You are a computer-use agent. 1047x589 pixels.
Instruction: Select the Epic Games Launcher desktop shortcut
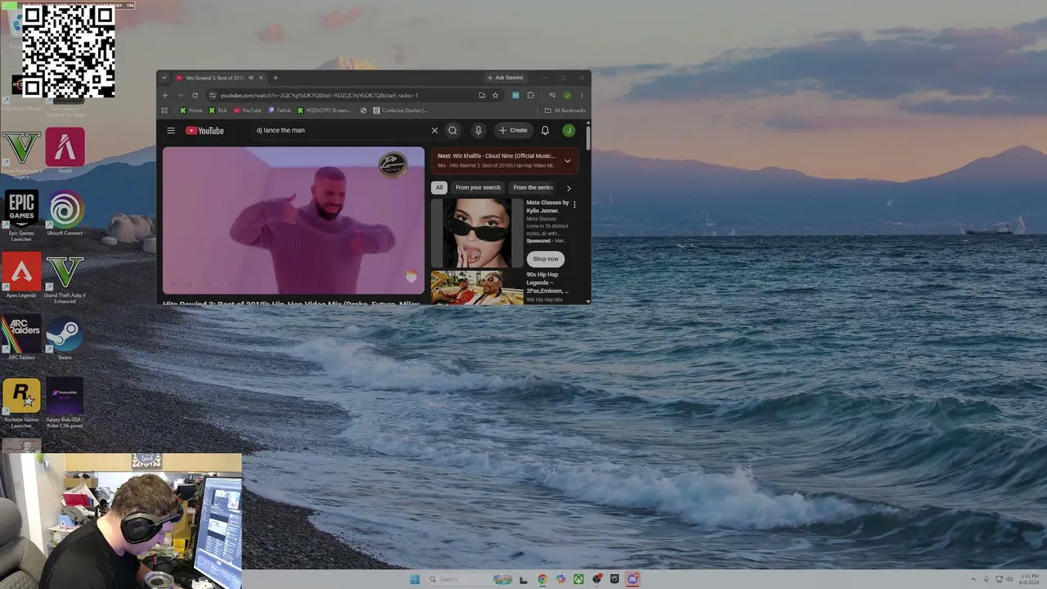click(21, 215)
